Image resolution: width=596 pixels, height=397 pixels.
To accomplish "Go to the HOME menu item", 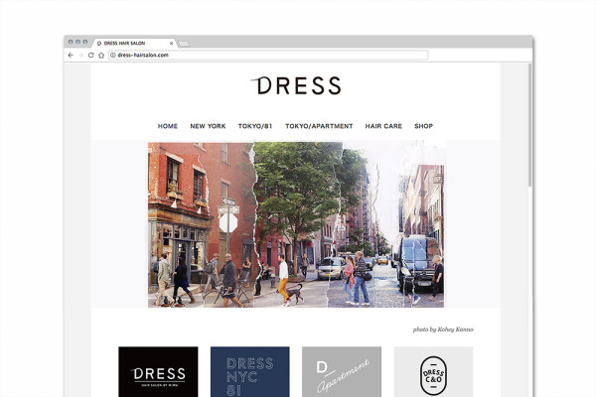I will tap(168, 127).
